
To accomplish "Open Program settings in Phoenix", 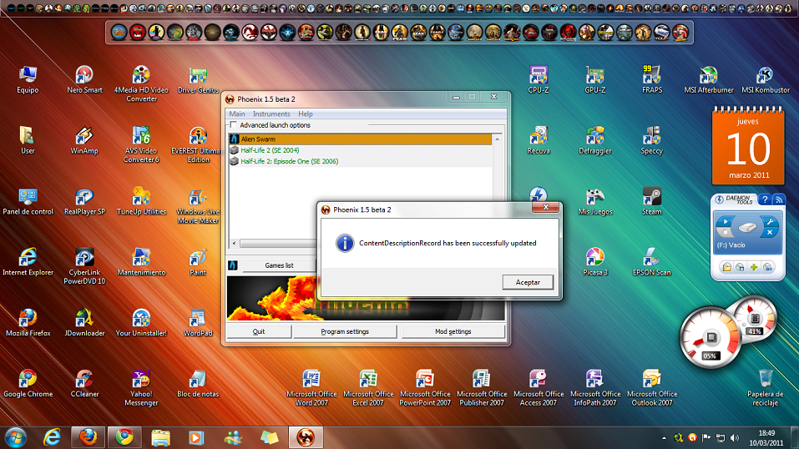I will (x=345, y=331).
